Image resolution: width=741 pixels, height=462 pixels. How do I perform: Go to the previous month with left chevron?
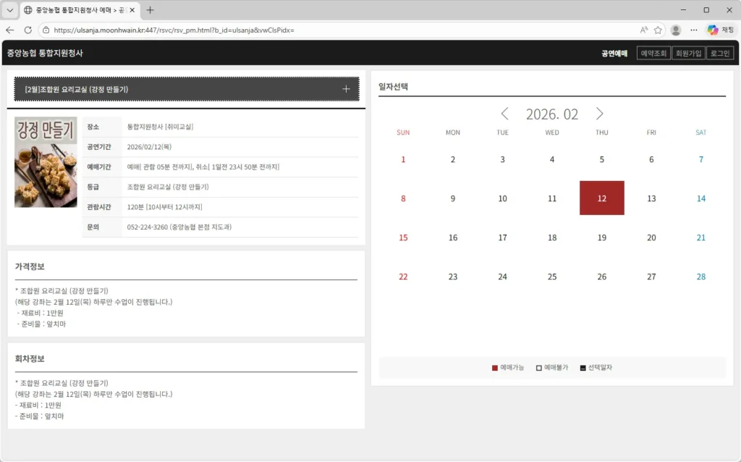(504, 113)
